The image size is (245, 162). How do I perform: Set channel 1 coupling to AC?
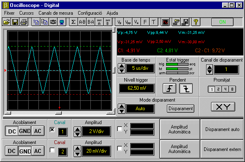coord(38,131)
